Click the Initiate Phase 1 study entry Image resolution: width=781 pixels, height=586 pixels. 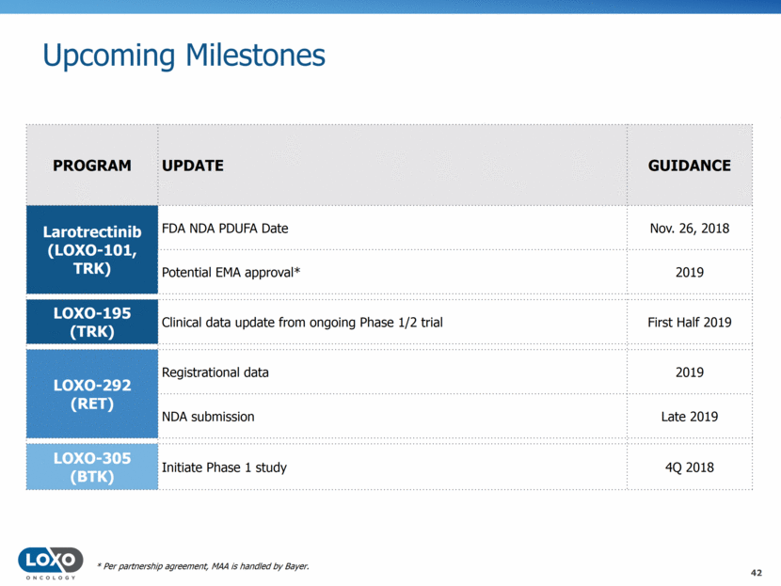pyautogui.click(x=224, y=467)
